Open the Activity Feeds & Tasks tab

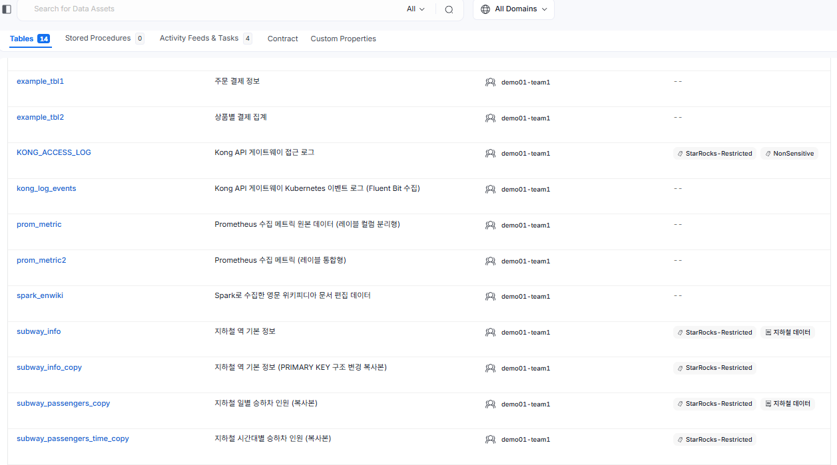pyautogui.click(x=206, y=39)
